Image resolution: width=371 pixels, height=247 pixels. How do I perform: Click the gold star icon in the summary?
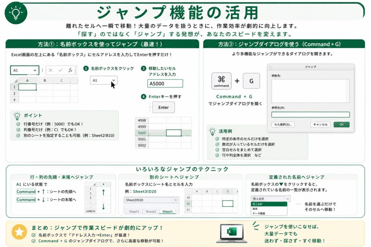(x=19, y=232)
